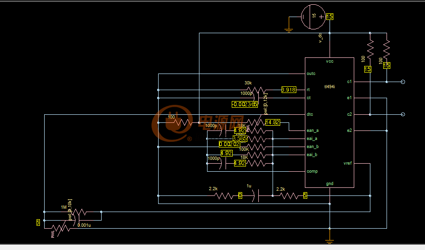Image resolution: width=425 pixels, height=250 pixels.
Task: Click probe 15 at the voltage source plus terminal
Action: tap(330, 17)
